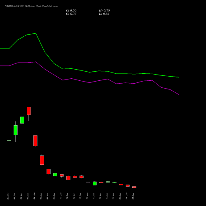This screenshot has width=206, height=206.
Task: Click the 08 Jun date label
Action: click(x=47, y=196)
